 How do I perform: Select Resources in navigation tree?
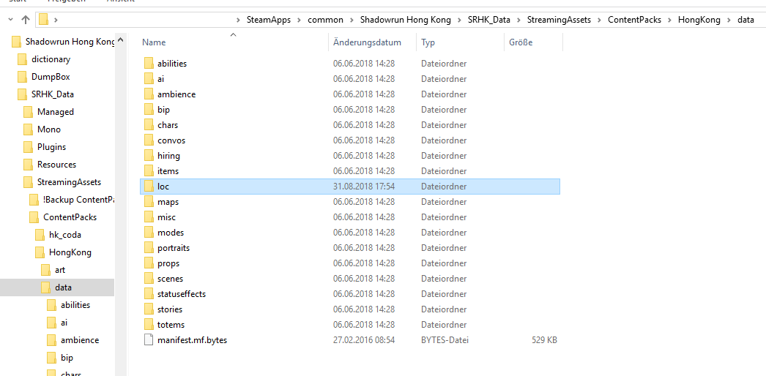pos(56,165)
